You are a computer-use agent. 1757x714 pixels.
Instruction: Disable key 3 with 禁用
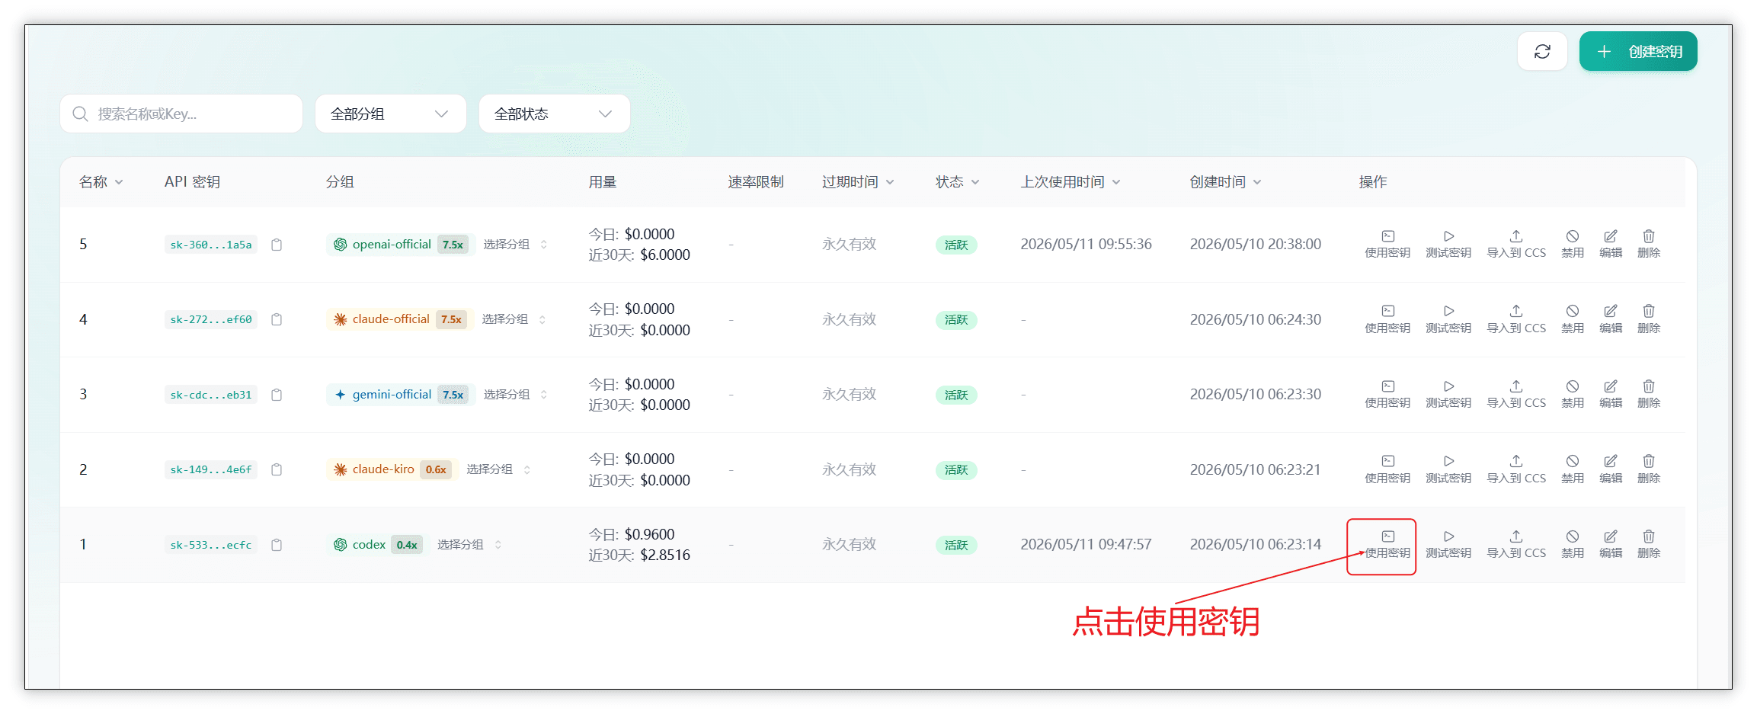[x=1573, y=394]
